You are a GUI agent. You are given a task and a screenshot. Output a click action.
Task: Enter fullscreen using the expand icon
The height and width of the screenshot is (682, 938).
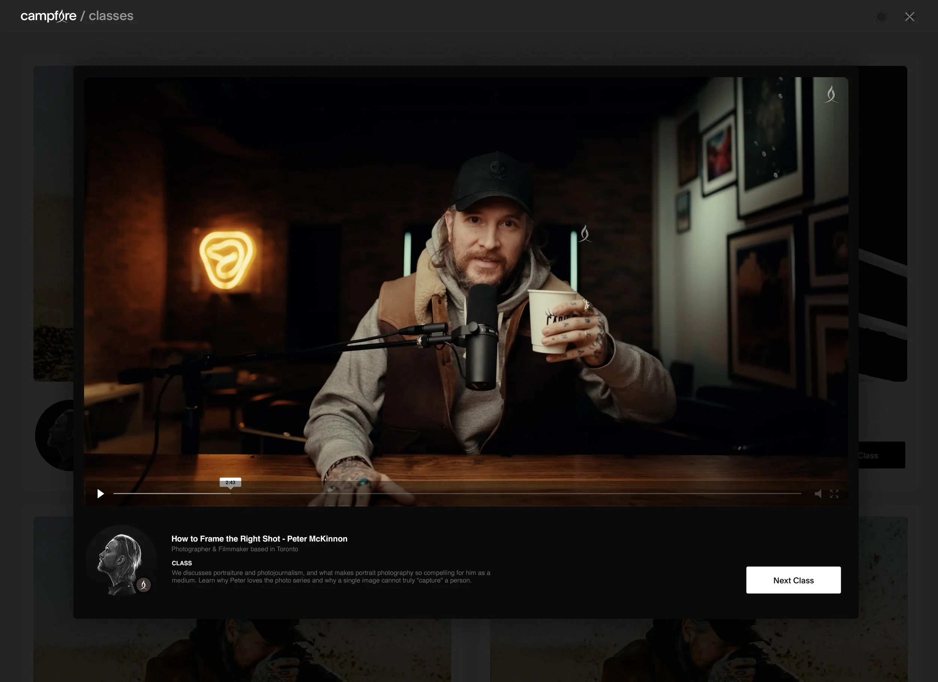834,494
